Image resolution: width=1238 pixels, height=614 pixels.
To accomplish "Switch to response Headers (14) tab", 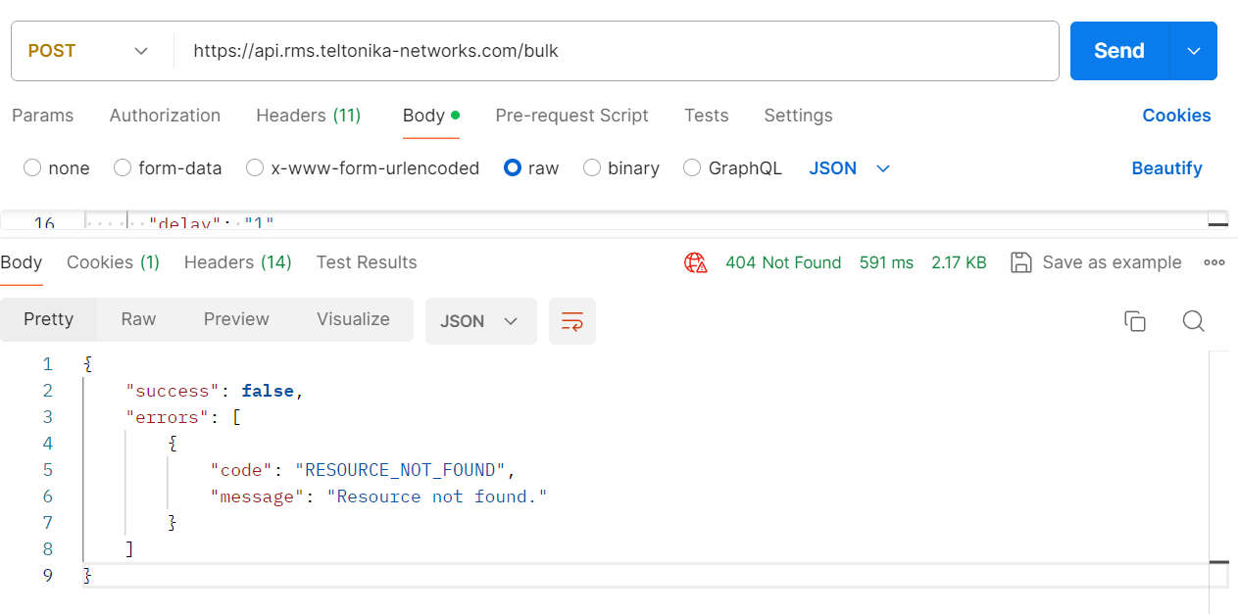I will [x=237, y=262].
